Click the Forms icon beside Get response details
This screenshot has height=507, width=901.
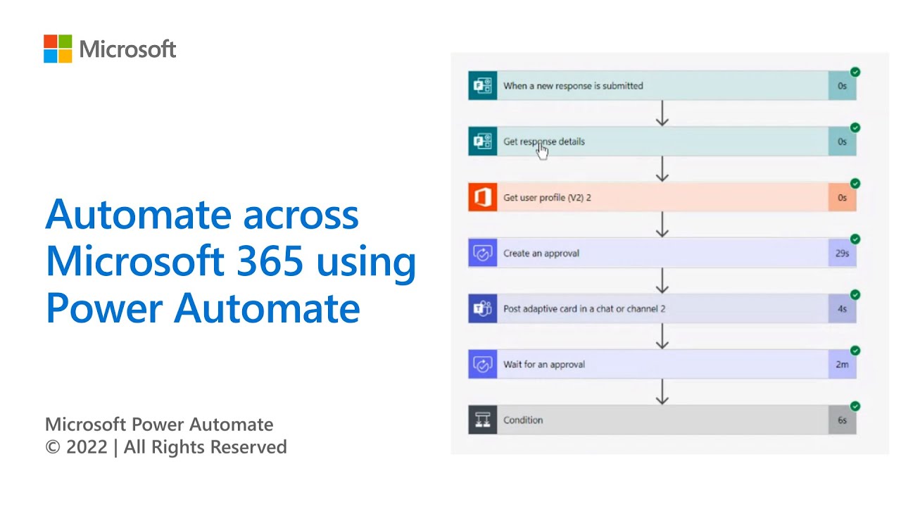pyautogui.click(x=483, y=142)
